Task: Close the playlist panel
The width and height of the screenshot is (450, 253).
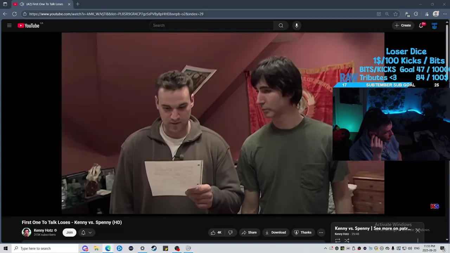Action: point(418,231)
